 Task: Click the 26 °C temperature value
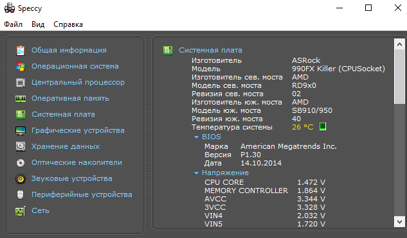(x=303, y=127)
